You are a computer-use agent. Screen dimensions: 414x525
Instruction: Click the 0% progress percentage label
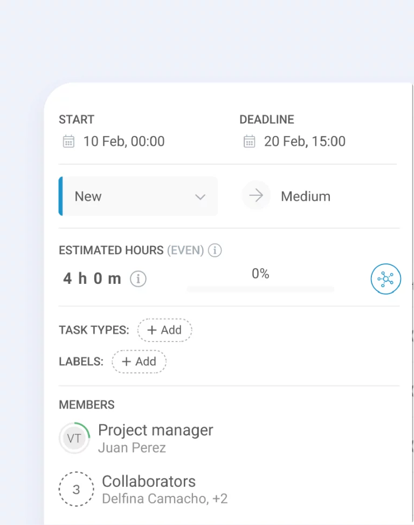pos(260,274)
